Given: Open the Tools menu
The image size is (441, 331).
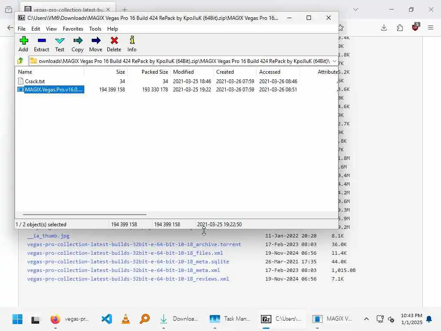Looking at the screenshot, I should (95, 29).
